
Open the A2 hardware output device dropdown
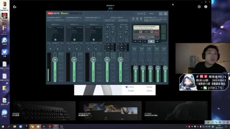(137, 19)
